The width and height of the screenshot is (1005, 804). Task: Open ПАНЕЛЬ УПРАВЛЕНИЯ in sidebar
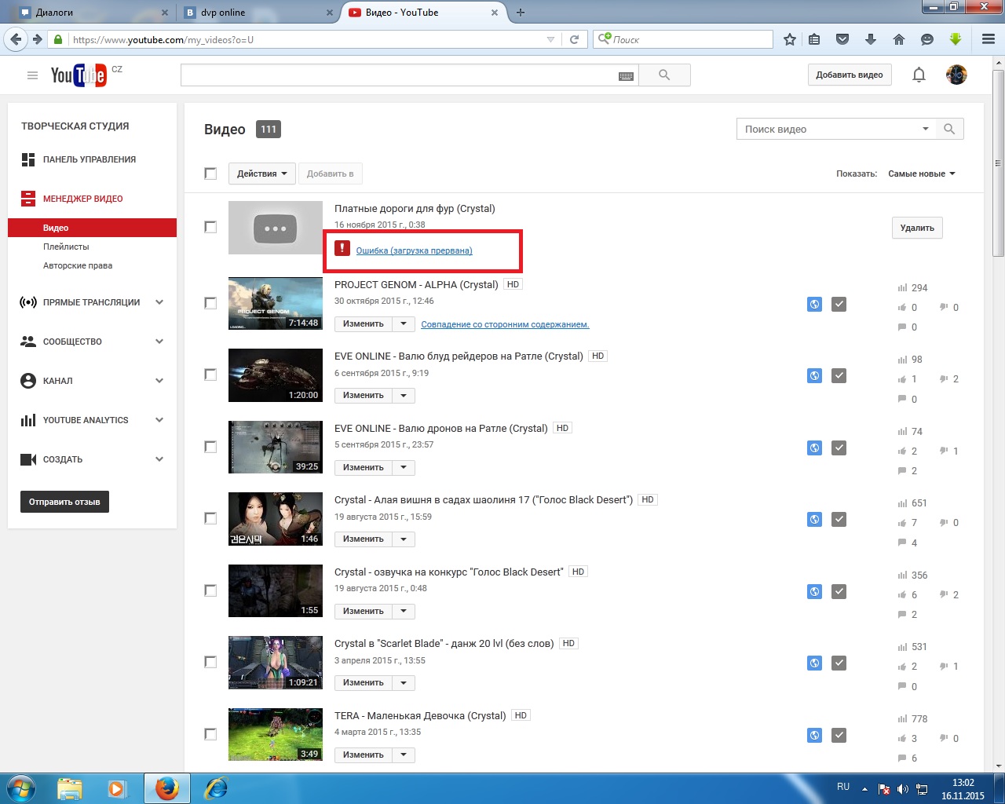coord(89,159)
